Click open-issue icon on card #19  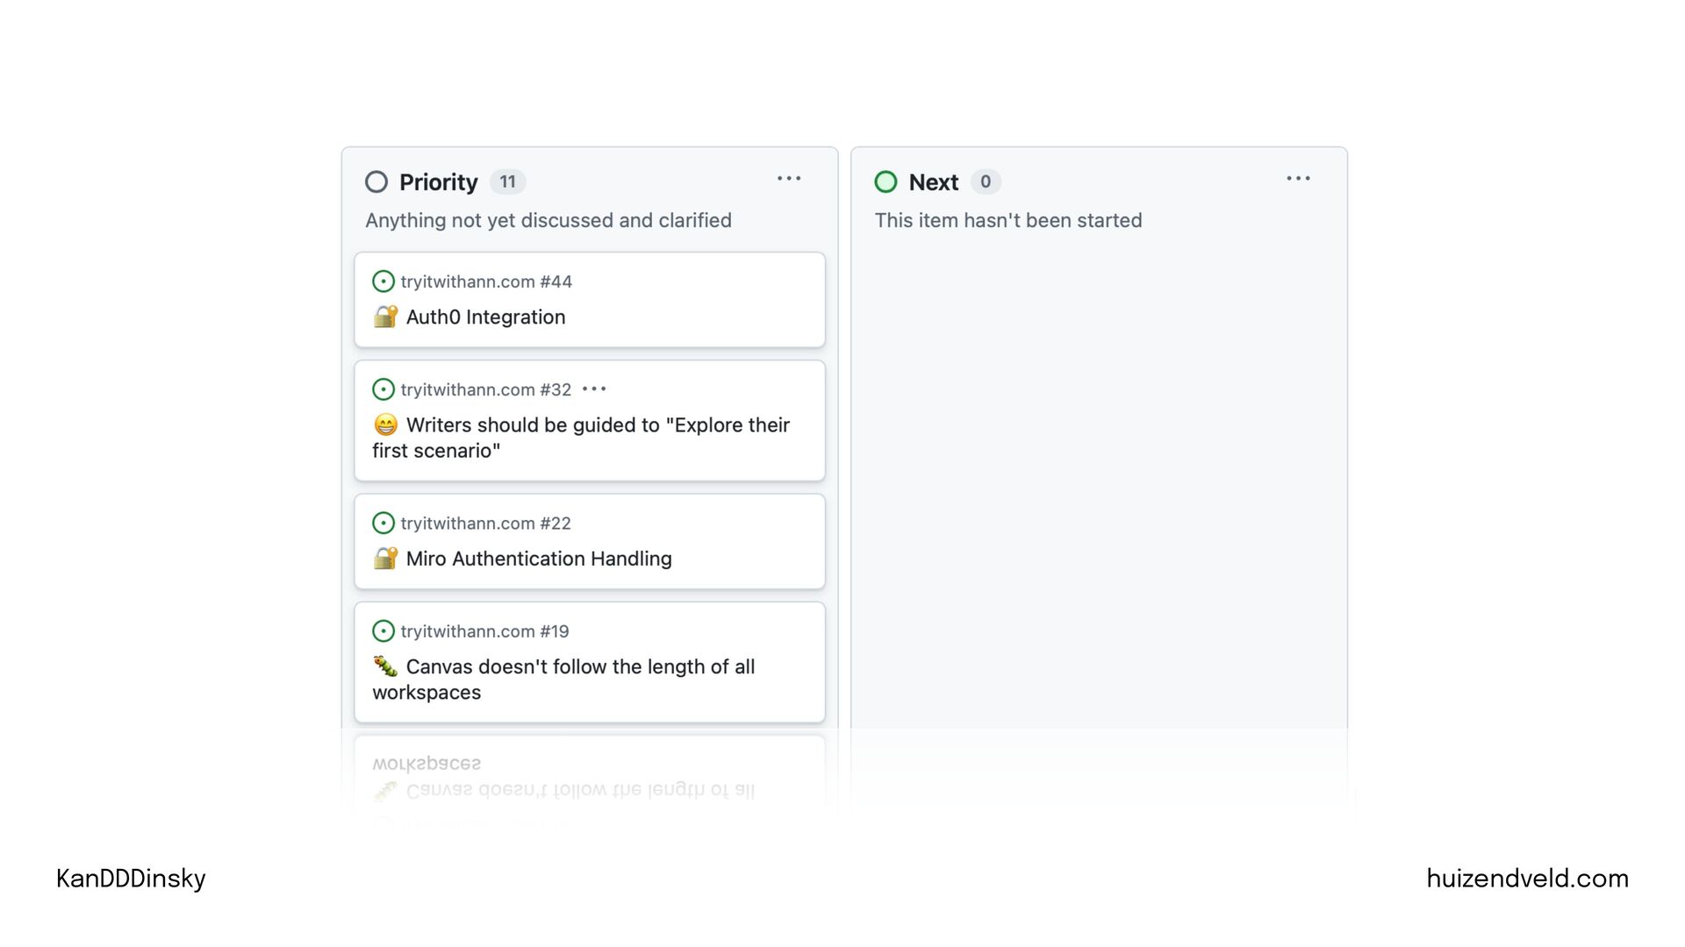tap(384, 631)
